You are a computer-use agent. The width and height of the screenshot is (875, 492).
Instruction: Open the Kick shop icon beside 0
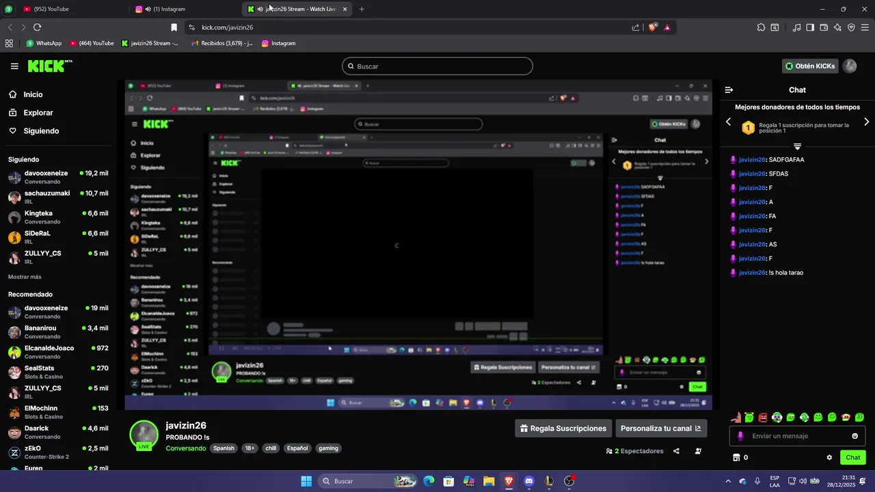tap(736, 458)
